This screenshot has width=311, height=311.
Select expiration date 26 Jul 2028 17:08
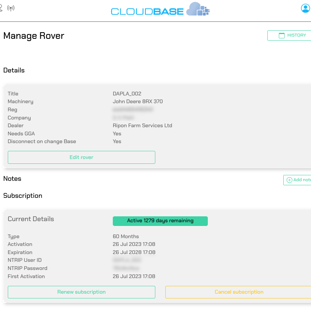tap(134, 252)
